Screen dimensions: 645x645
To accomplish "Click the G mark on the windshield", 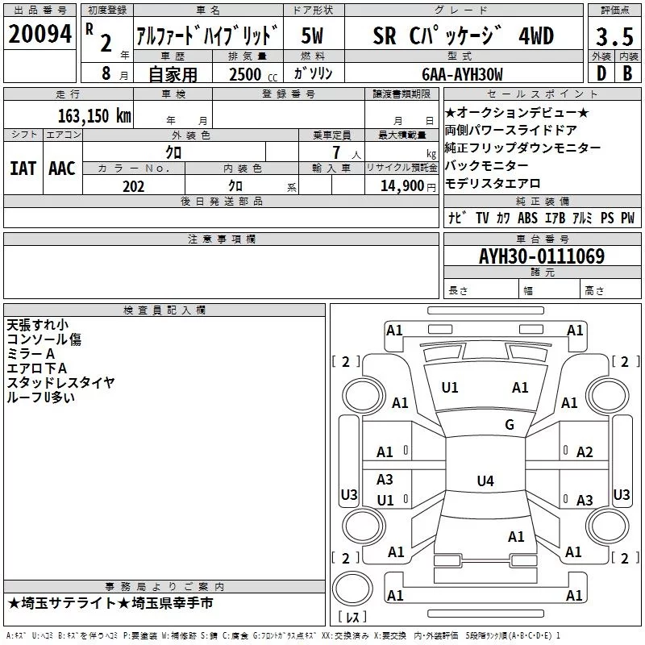I will [510, 425].
